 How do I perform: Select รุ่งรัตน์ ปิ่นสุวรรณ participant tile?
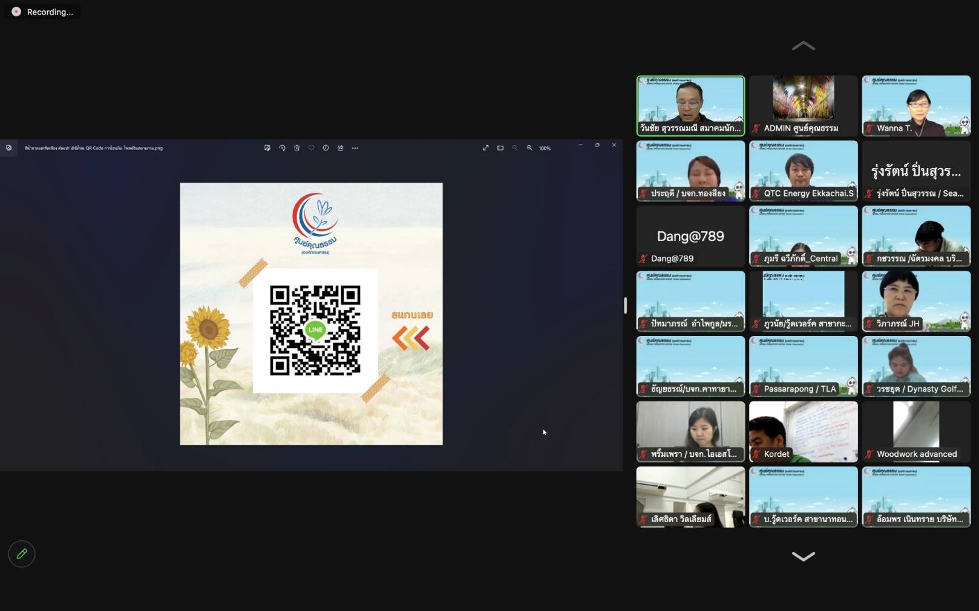[916, 171]
